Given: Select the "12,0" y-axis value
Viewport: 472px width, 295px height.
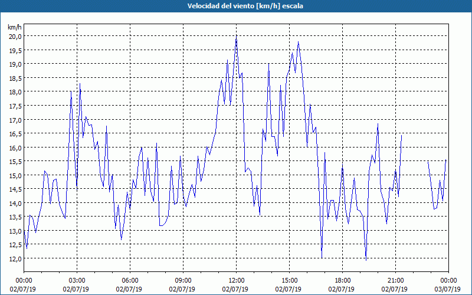Looking at the screenshot, I should click(16, 259).
